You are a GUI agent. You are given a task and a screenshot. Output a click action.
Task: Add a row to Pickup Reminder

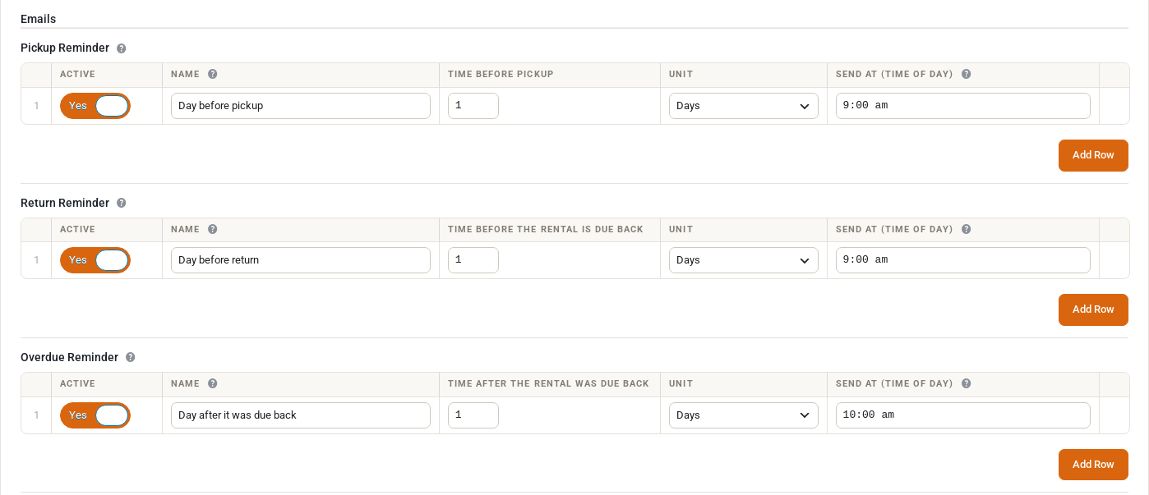pyautogui.click(x=1093, y=155)
